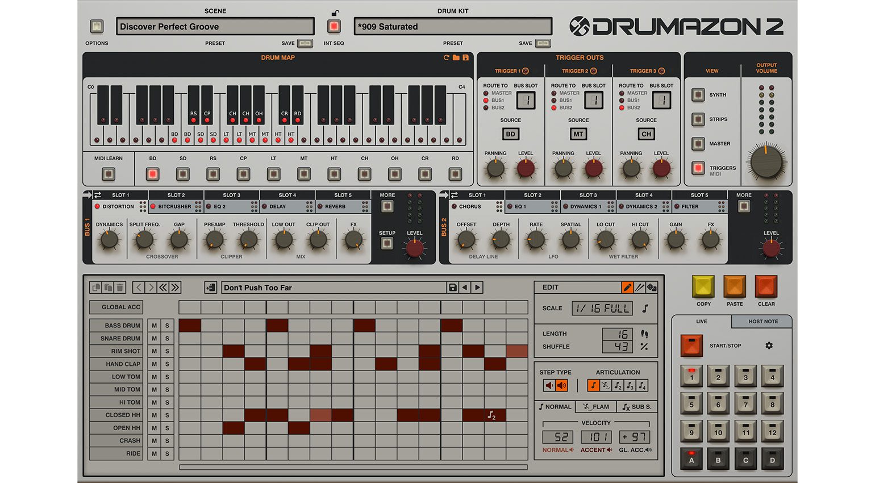This screenshot has width=875, height=483.
Task: Open the Drum Map folder browser icon
Action: [456, 57]
